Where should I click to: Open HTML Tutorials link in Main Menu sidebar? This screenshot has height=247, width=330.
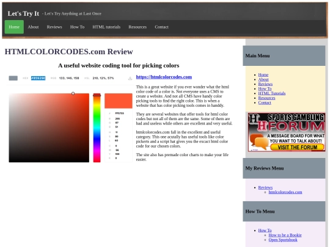pyautogui.click(x=272, y=93)
